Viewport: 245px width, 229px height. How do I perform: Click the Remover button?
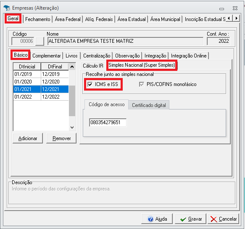61,138
